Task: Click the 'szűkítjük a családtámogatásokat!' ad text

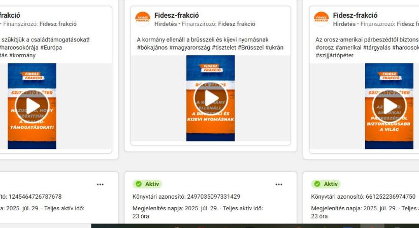Action: tap(46, 40)
